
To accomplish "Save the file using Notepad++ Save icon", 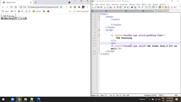I will (98, 7).
